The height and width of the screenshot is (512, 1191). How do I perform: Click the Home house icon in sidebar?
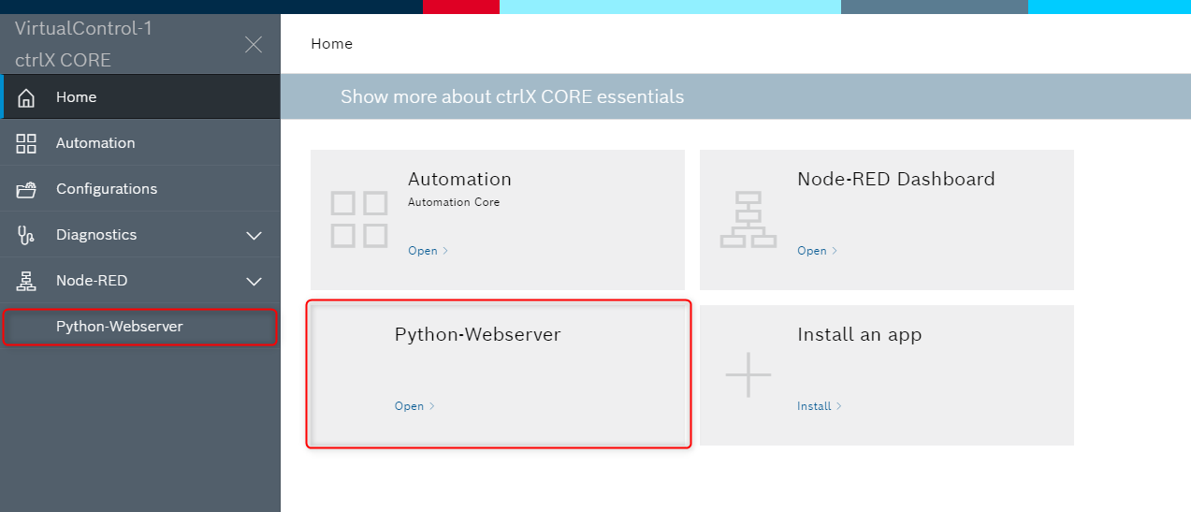pos(26,97)
